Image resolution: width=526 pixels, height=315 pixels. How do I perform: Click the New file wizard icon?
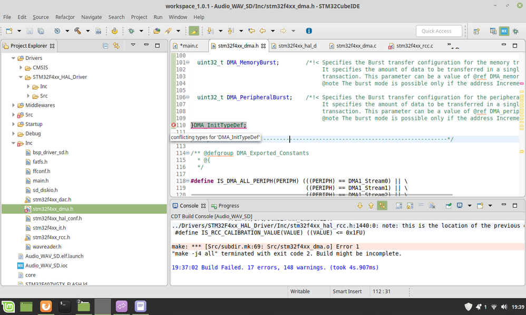click(9, 31)
